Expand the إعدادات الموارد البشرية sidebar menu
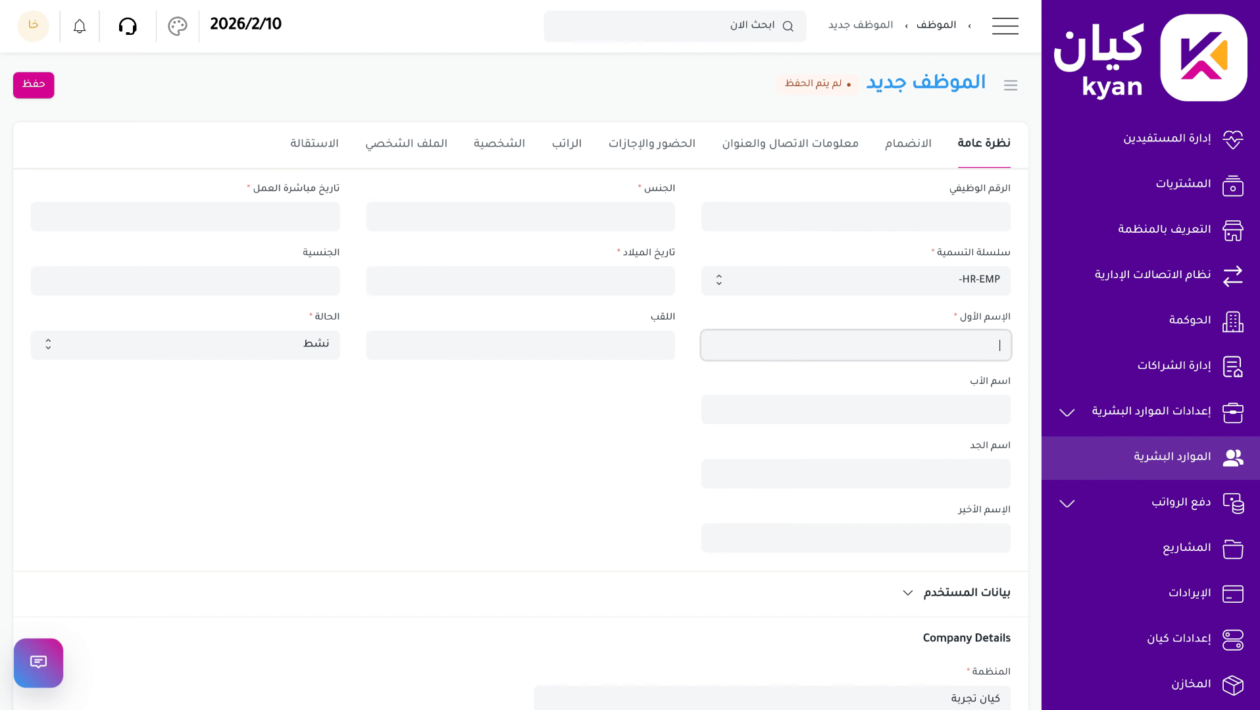Image resolution: width=1260 pixels, height=710 pixels. click(x=1067, y=412)
